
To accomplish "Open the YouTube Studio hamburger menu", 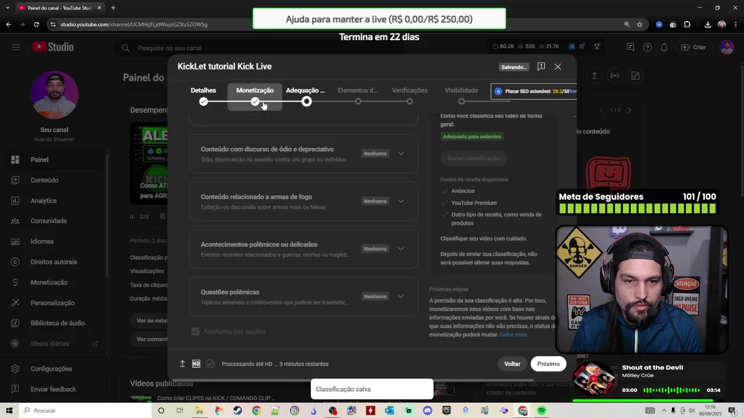I will [x=16, y=47].
